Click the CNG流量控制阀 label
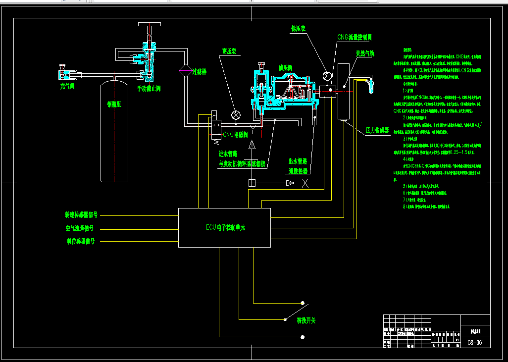The height and width of the screenshot is (362, 508). [x=355, y=37]
